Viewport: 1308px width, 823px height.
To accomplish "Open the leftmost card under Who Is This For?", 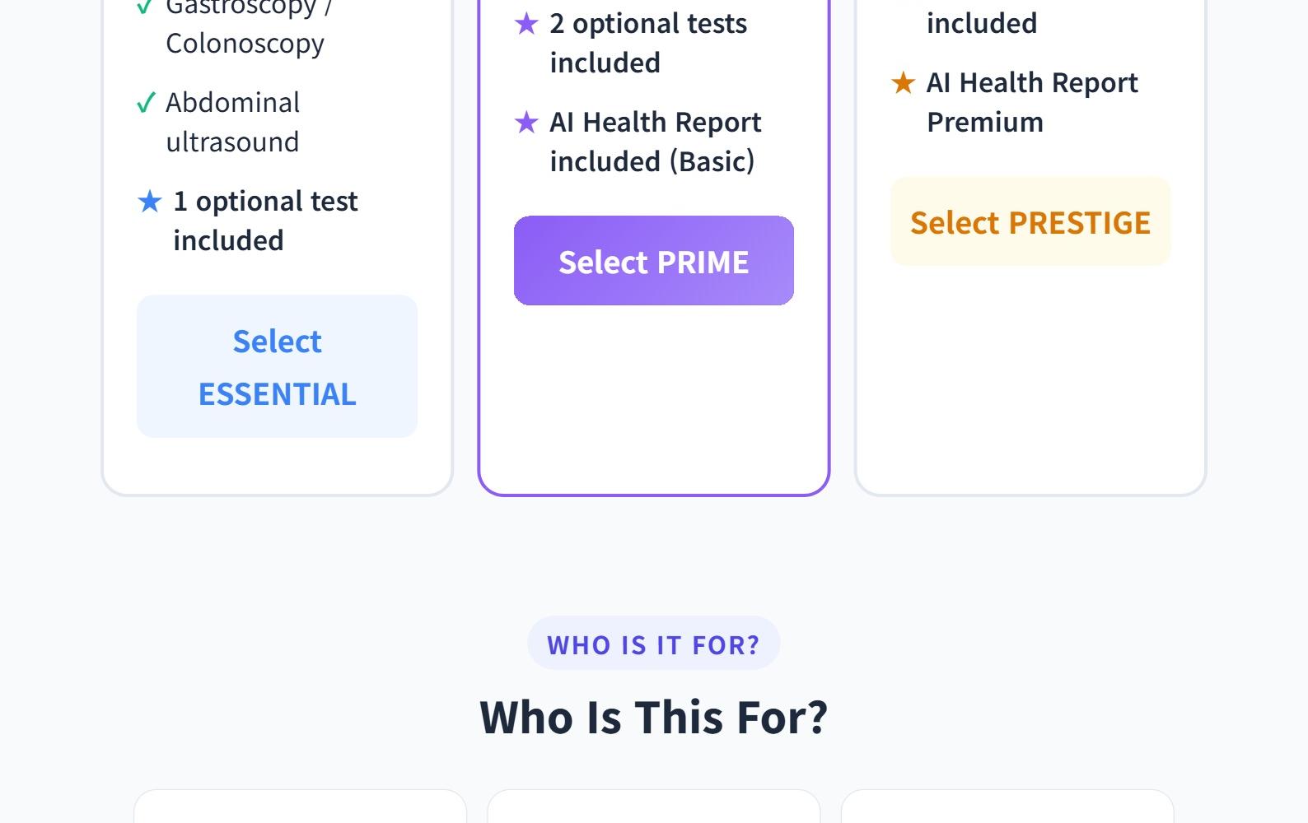I will 300,807.
